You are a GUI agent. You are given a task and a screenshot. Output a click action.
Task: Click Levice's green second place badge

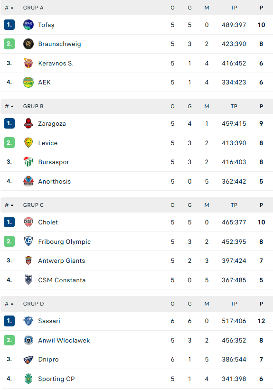click(9, 143)
